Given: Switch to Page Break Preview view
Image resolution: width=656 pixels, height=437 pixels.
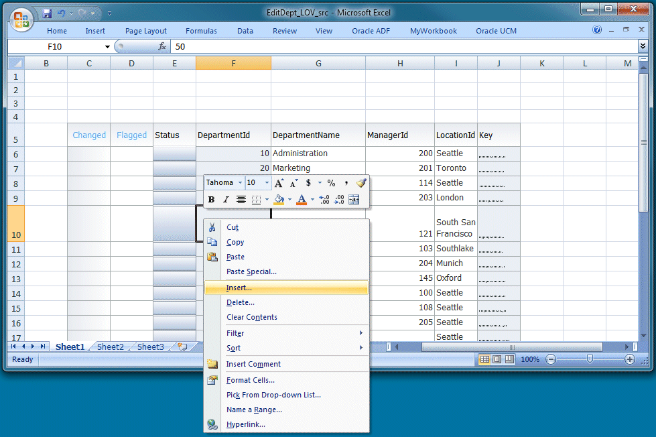Looking at the screenshot, I should click(x=509, y=359).
